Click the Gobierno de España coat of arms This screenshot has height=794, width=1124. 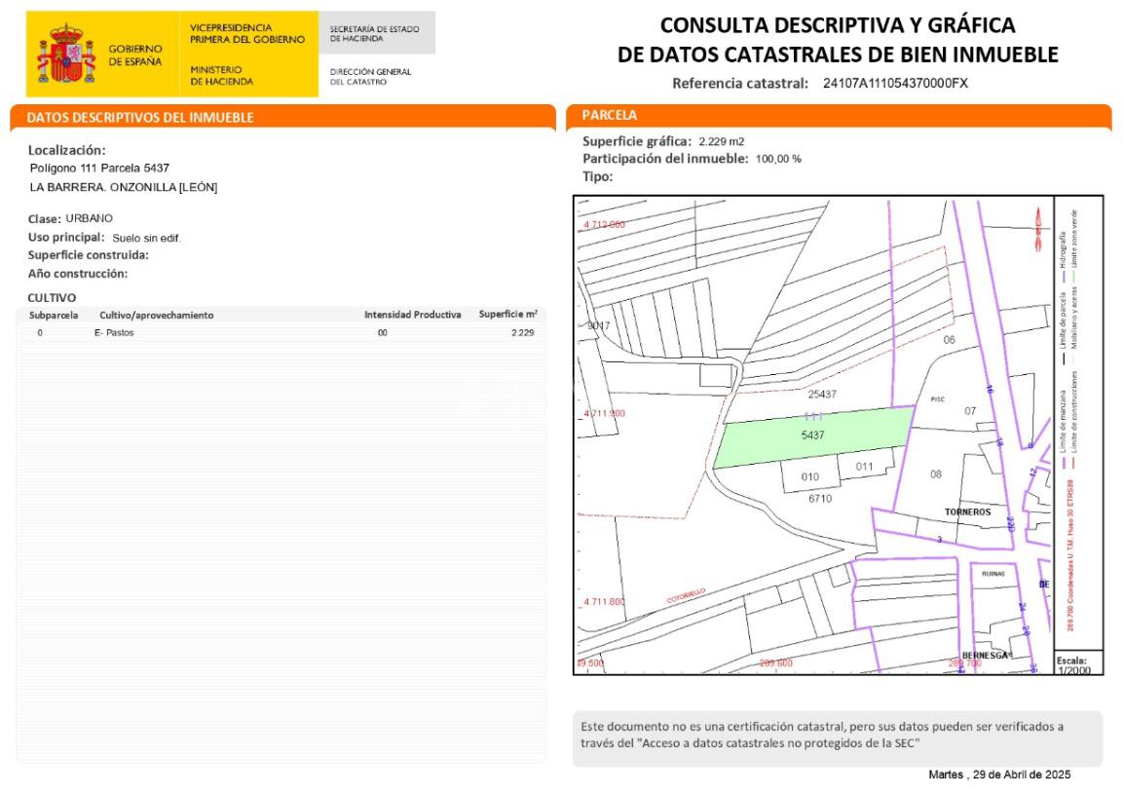click(65, 56)
